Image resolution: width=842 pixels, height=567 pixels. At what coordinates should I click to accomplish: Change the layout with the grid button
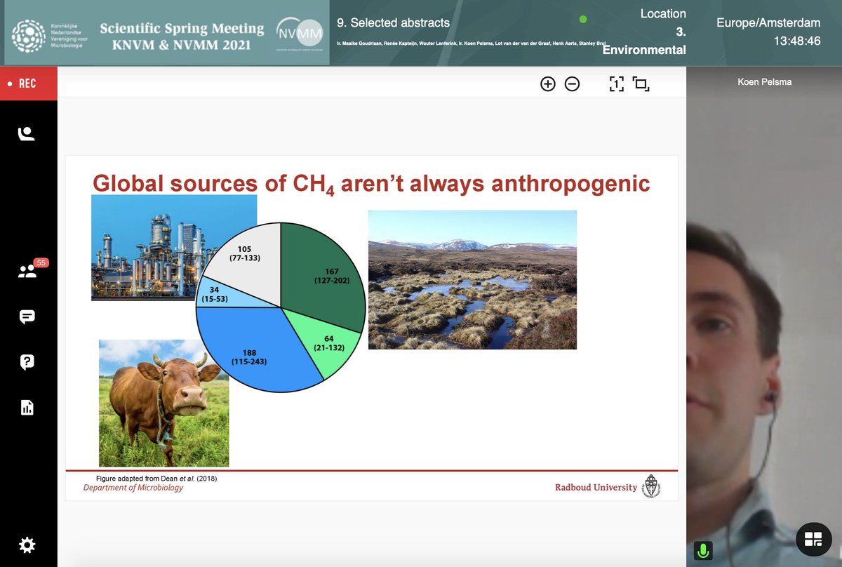813,539
